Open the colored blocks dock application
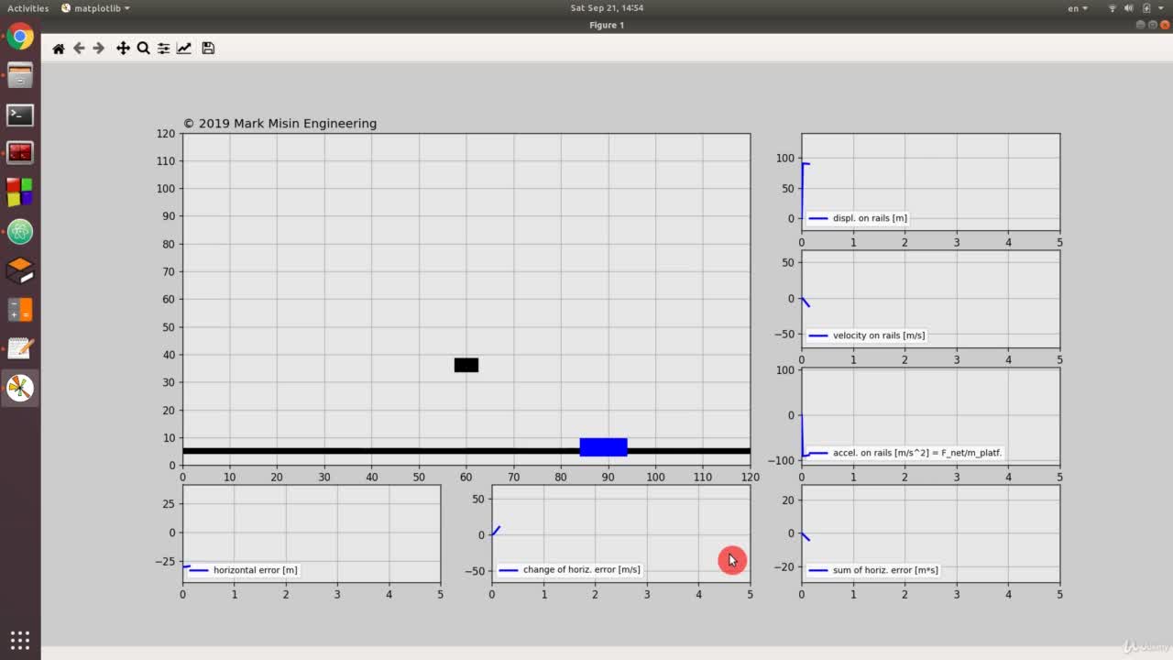This screenshot has height=660, width=1173. click(20, 192)
